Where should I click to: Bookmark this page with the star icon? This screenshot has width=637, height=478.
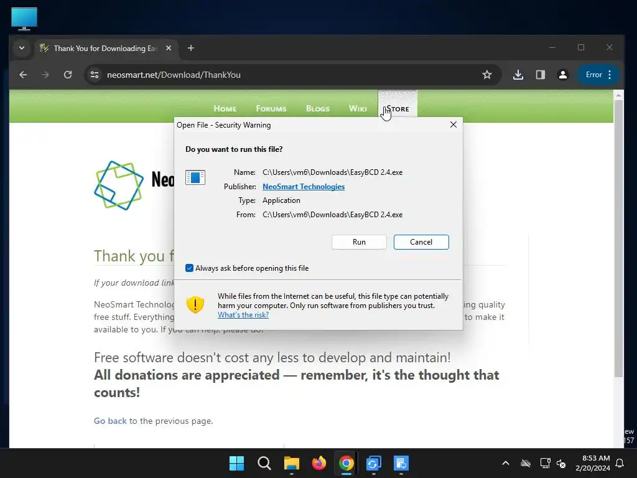click(x=486, y=75)
